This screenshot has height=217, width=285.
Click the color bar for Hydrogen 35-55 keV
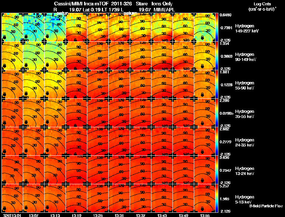click(x=217, y=113)
